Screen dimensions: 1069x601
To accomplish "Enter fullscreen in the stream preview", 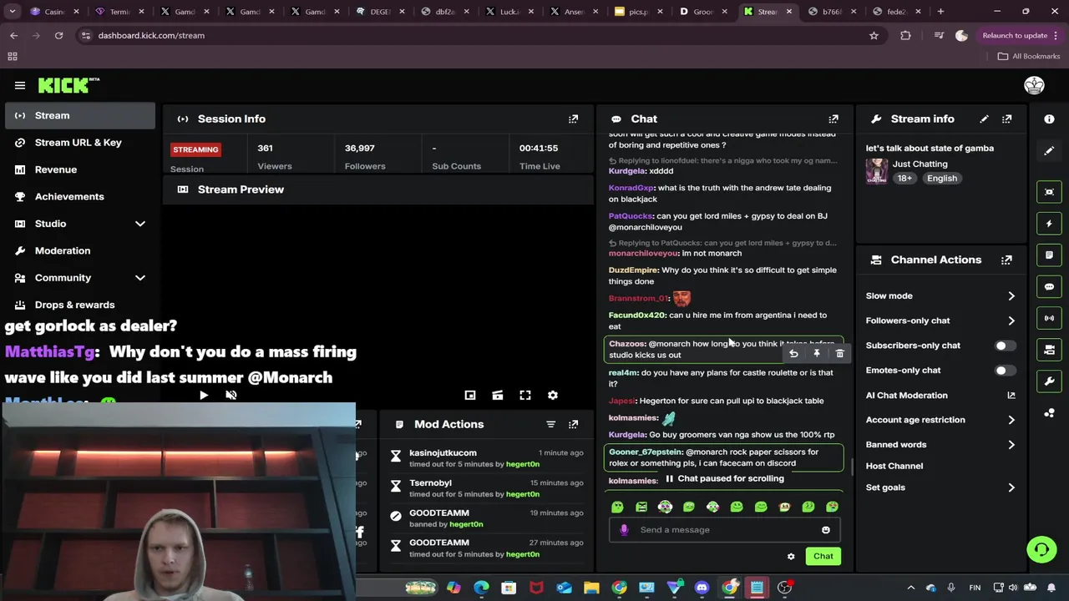I will [525, 396].
